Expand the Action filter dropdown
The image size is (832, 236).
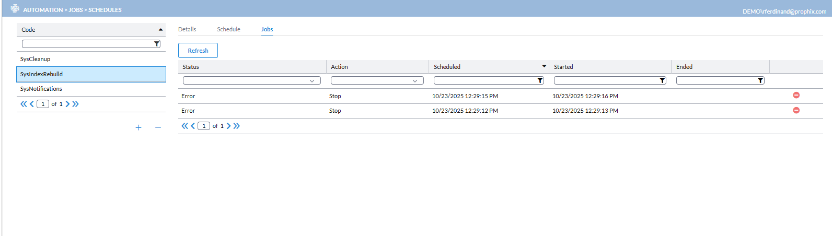415,81
